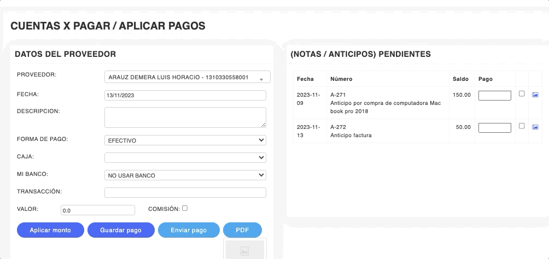Click image icon for anticipo A-271

pos(535,95)
